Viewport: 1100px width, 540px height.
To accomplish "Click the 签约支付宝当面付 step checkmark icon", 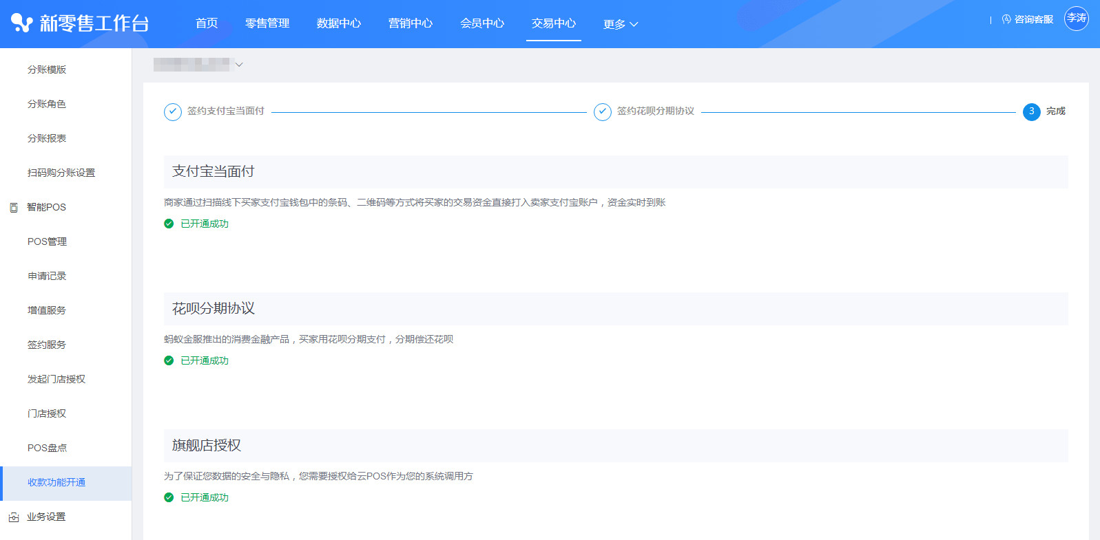I will (x=173, y=111).
